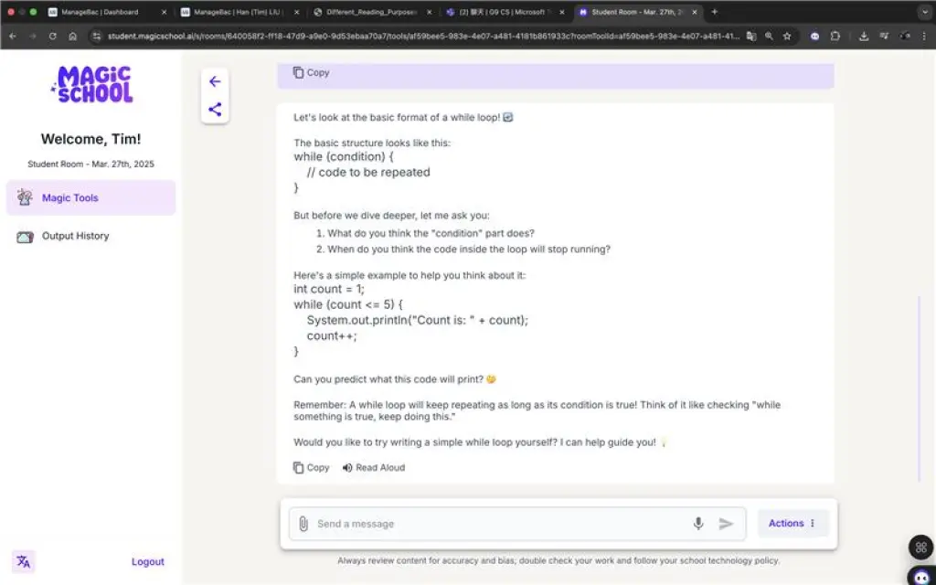Open the Actions dropdown menu
The image size is (936, 585).
click(792, 523)
